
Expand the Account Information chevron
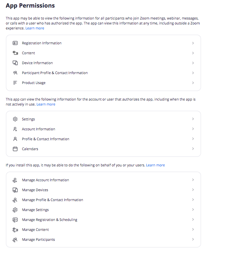[193, 129]
